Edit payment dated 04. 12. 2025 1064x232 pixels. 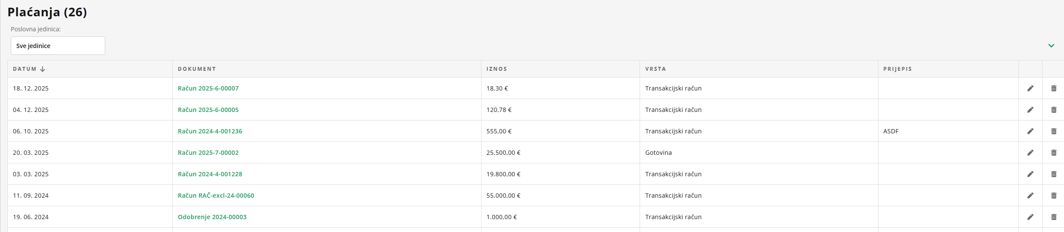tap(1030, 110)
